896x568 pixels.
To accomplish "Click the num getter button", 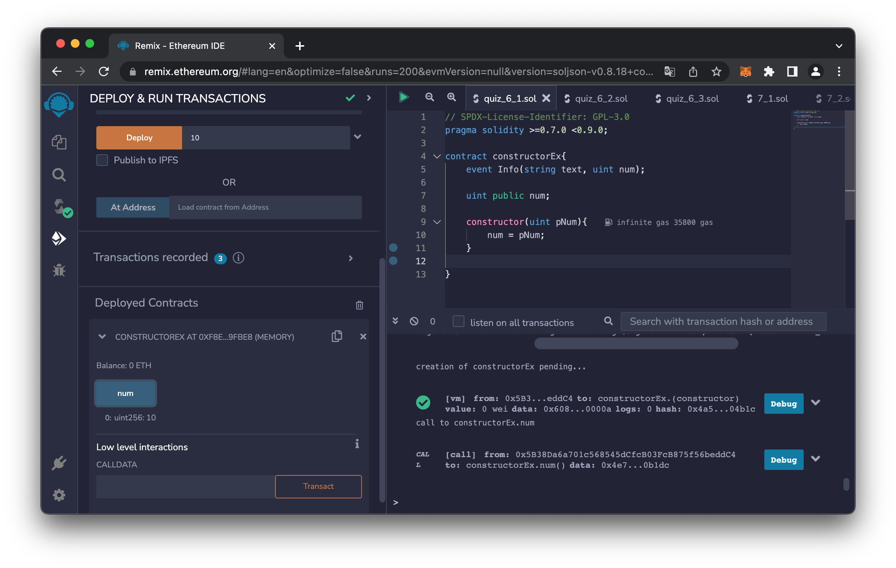I will (x=125, y=393).
